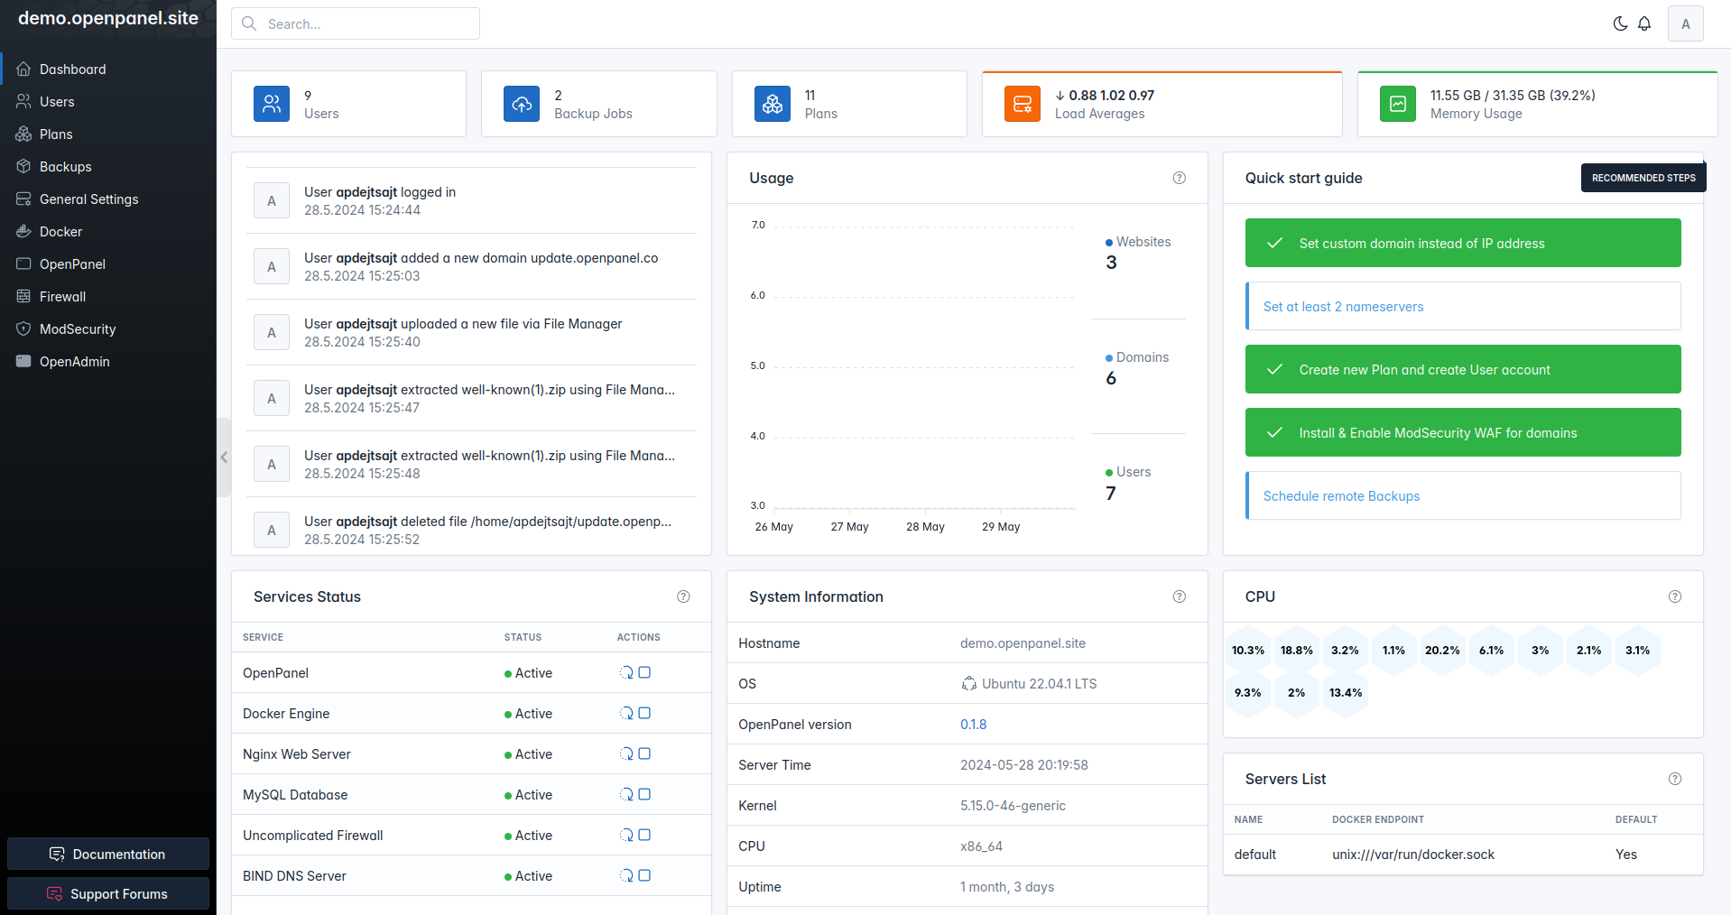Click the Plans card icon
This screenshot has width=1731, height=915.
[x=773, y=104]
